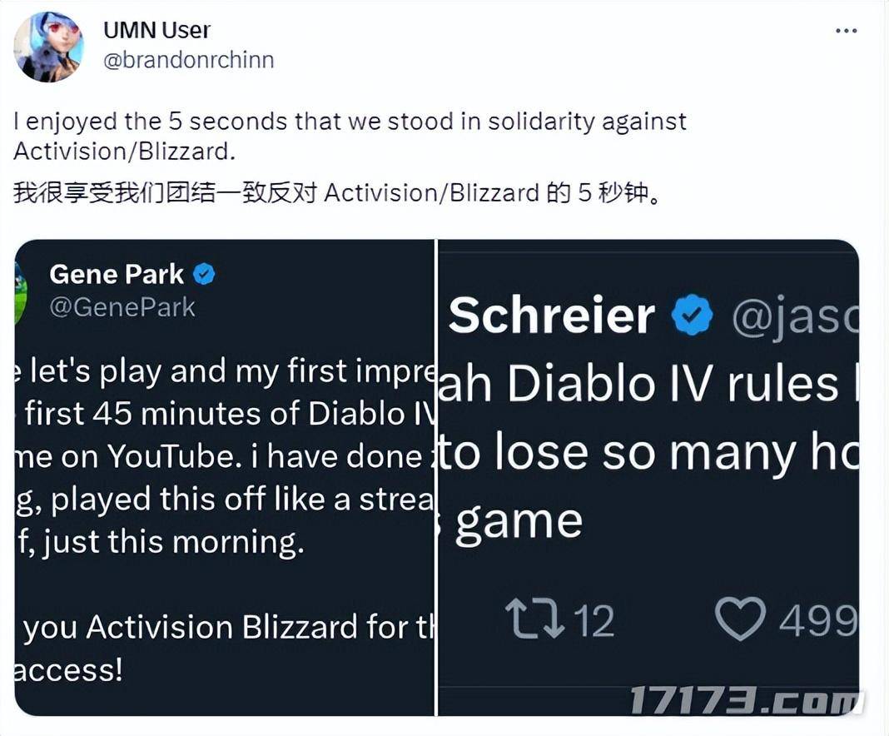Click the like count 499
Image resolution: width=889 pixels, height=736 pixels.
818,621
